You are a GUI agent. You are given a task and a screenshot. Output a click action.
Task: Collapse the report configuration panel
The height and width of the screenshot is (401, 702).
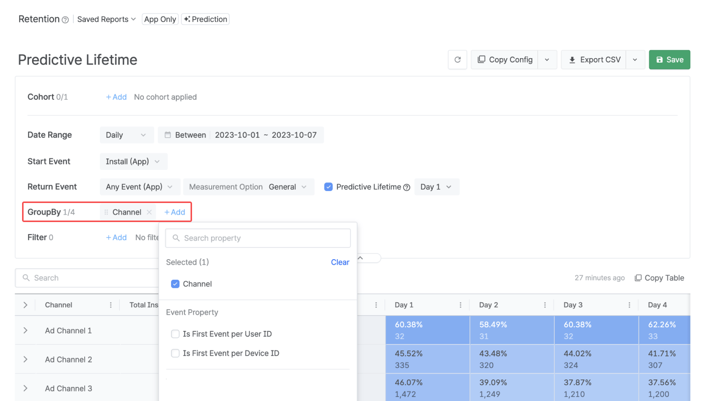tap(361, 258)
